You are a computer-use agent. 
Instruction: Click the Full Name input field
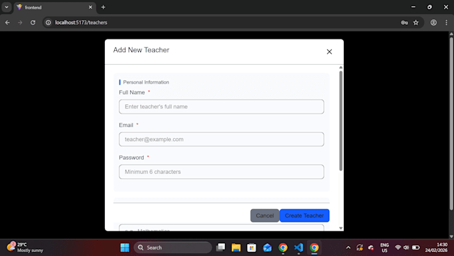221,107
